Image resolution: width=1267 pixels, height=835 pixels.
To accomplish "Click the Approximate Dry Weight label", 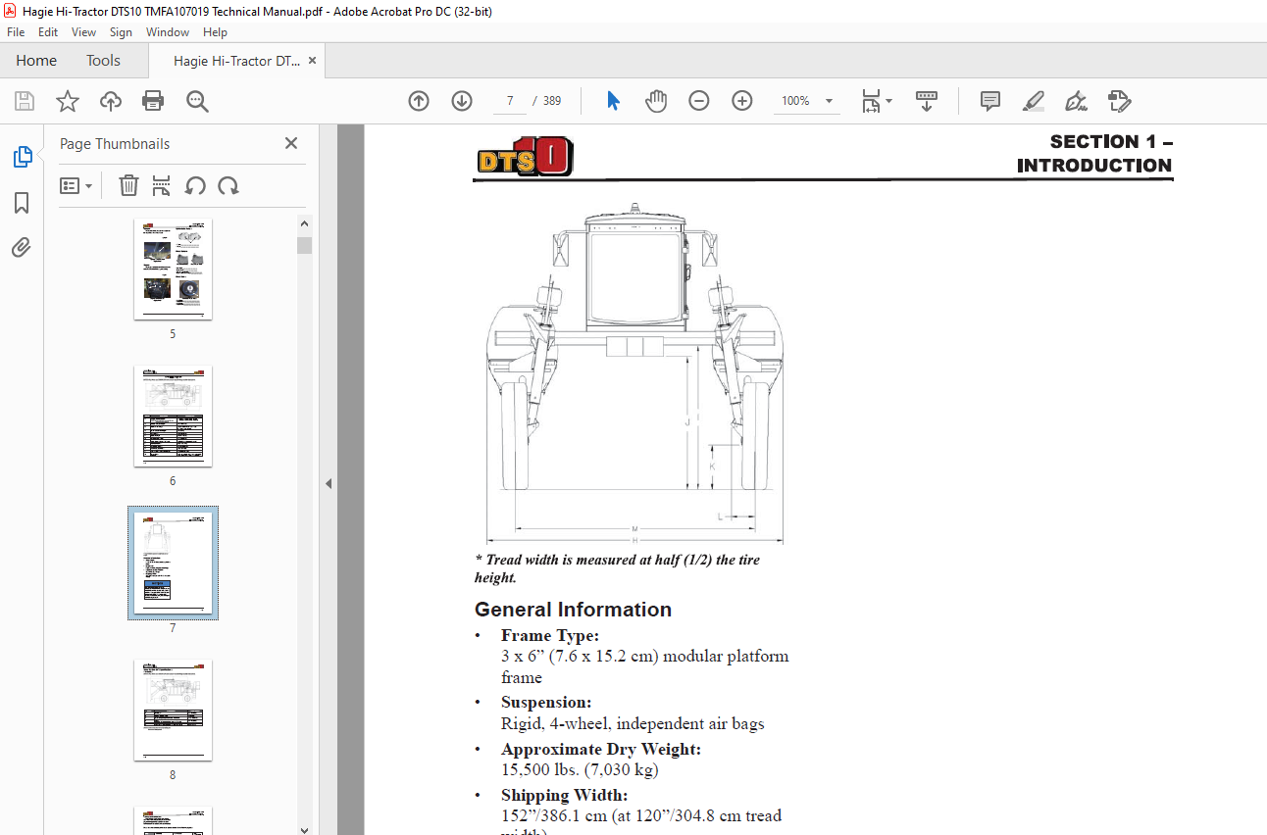I will pyautogui.click(x=601, y=749).
